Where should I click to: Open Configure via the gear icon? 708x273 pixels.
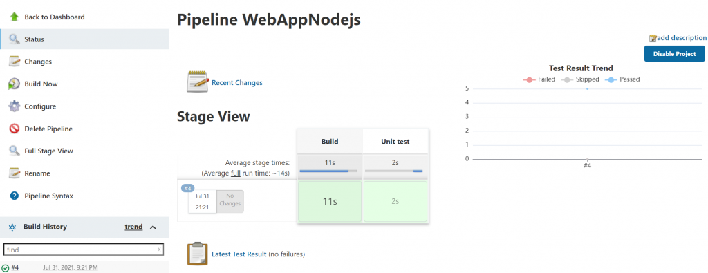point(15,106)
